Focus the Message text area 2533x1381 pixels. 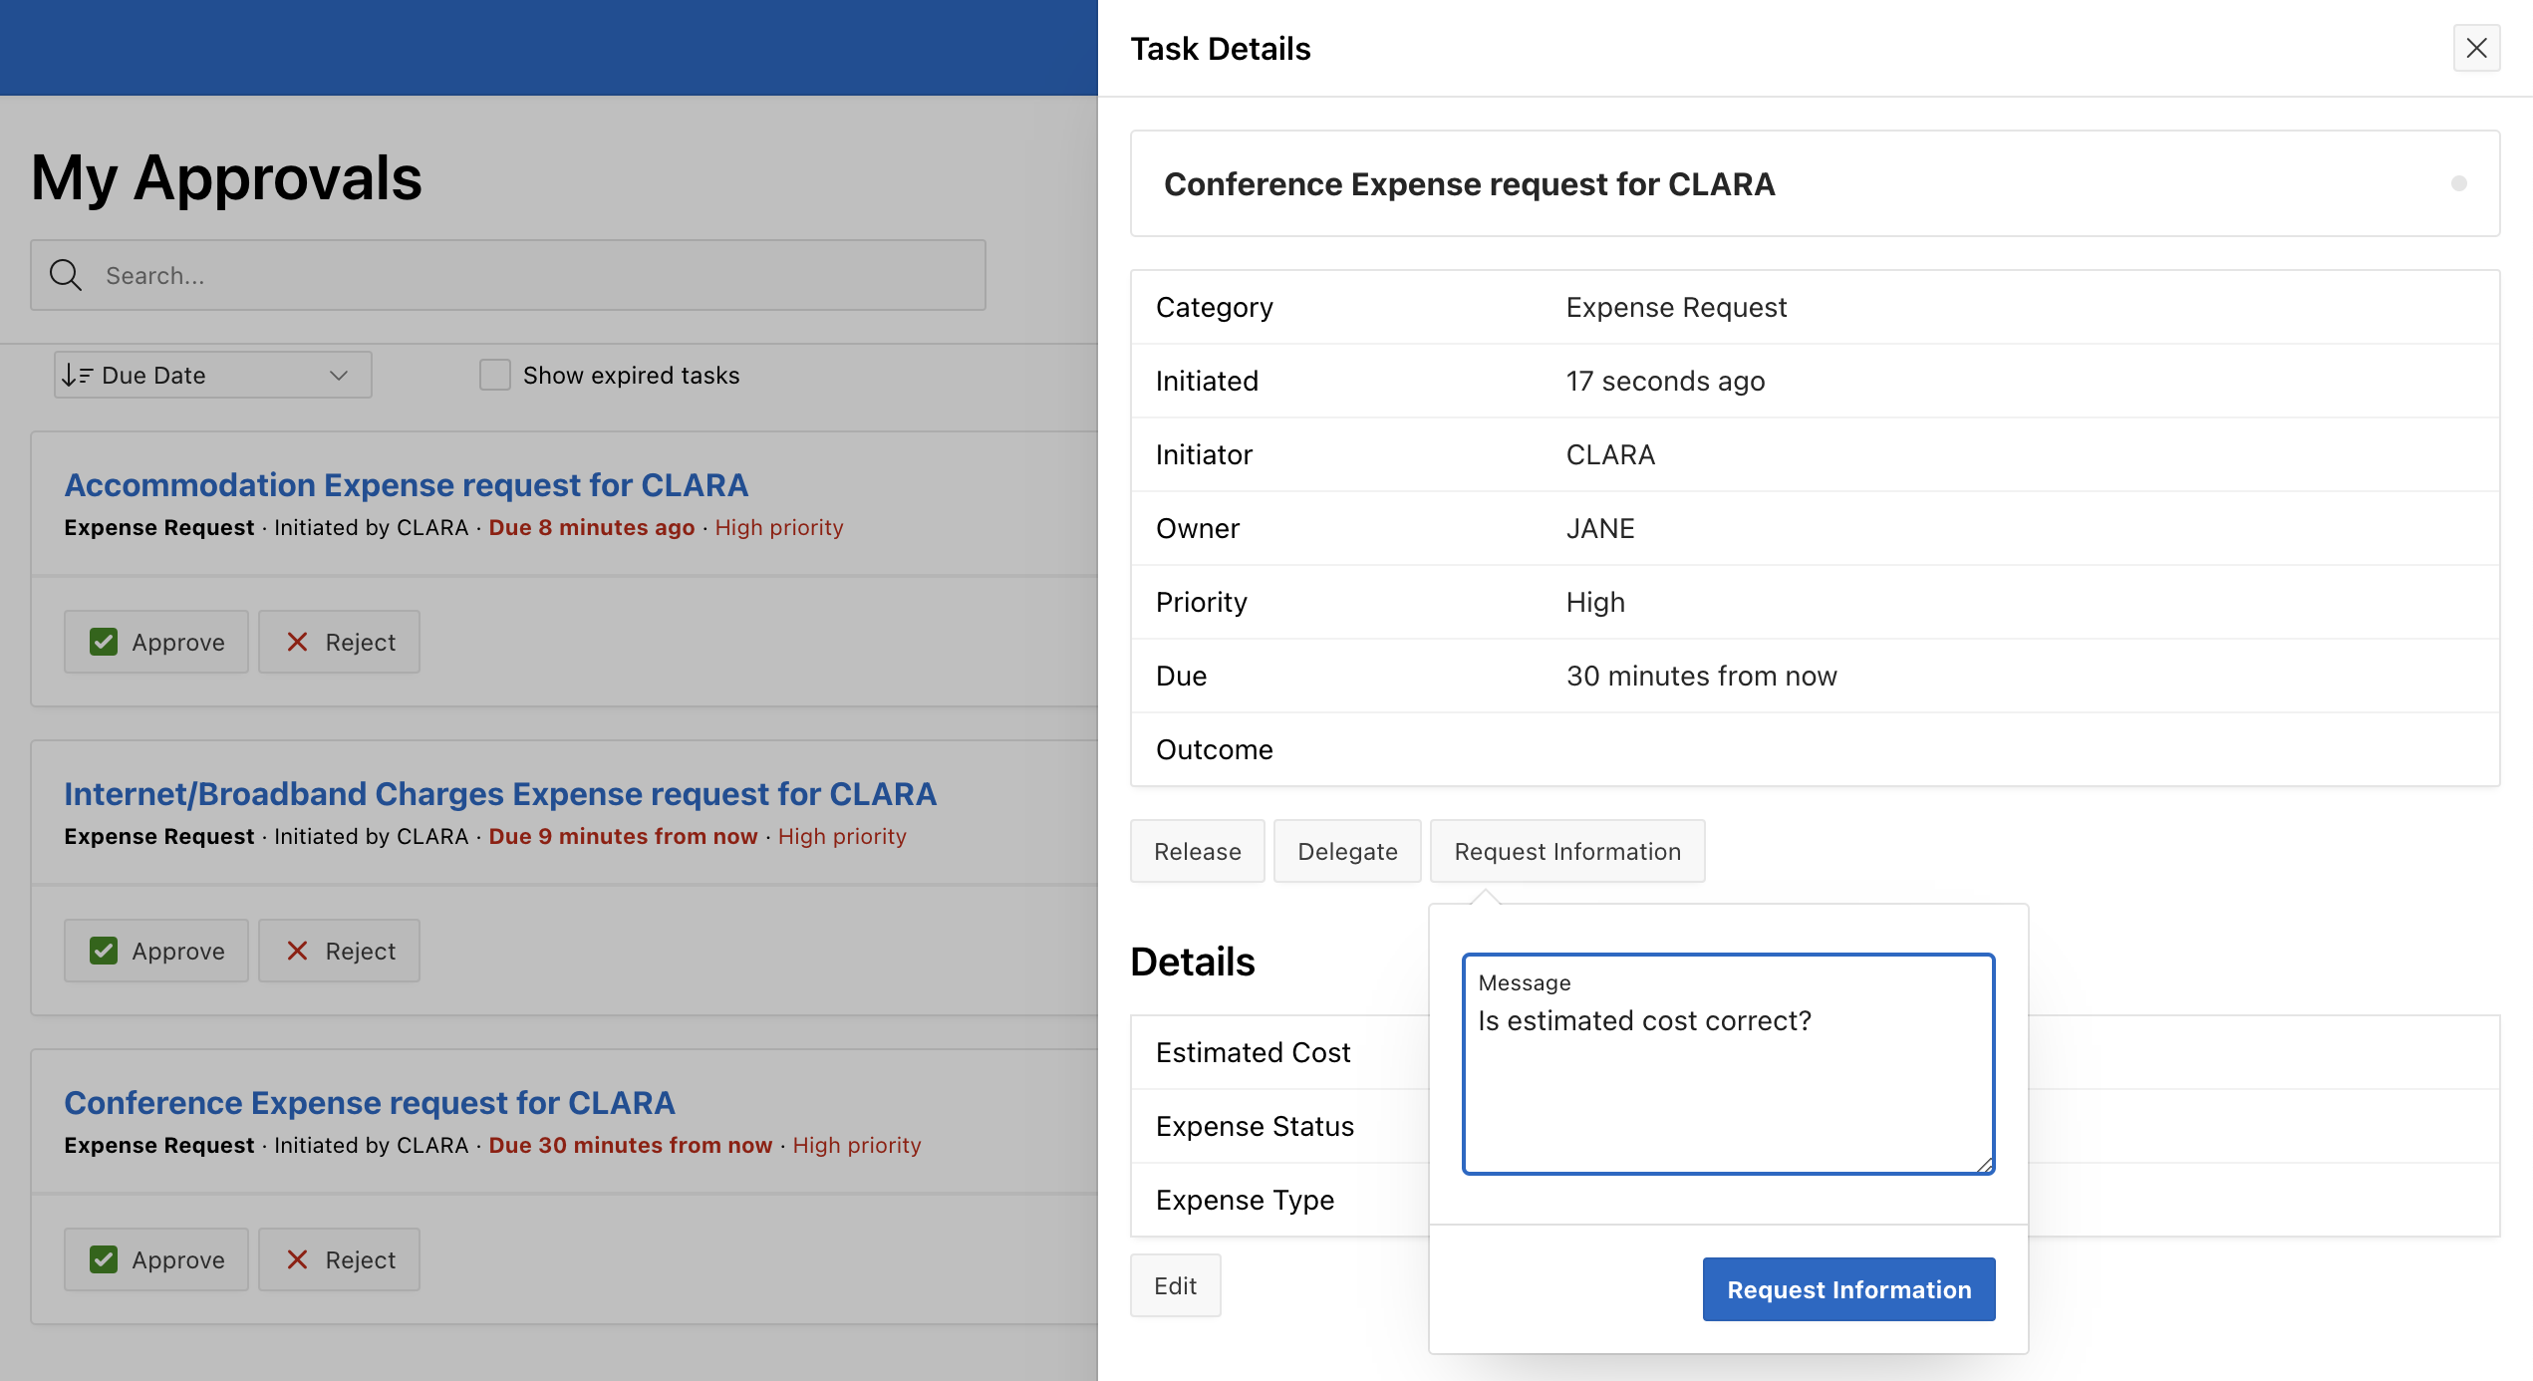(x=1728, y=1086)
